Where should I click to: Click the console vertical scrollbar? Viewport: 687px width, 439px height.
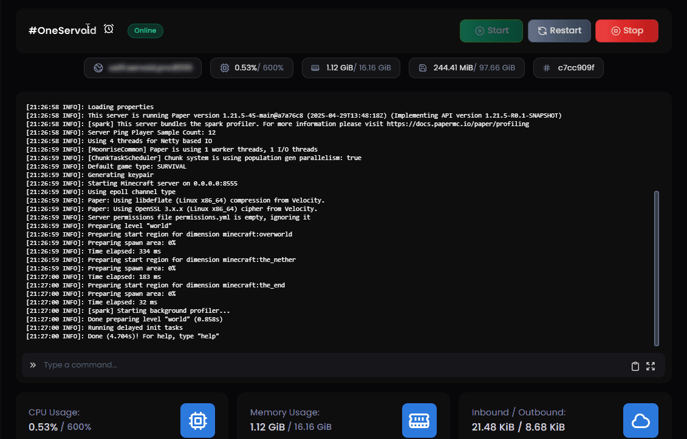tap(656, 267)
